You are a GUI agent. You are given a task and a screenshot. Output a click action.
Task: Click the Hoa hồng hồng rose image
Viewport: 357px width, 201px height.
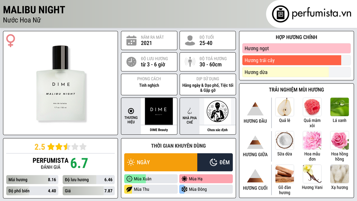(340, 140)
